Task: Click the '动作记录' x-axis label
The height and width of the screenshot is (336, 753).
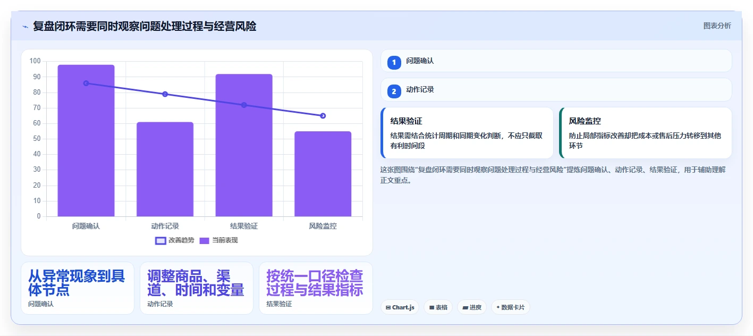Action: [165, 226]
